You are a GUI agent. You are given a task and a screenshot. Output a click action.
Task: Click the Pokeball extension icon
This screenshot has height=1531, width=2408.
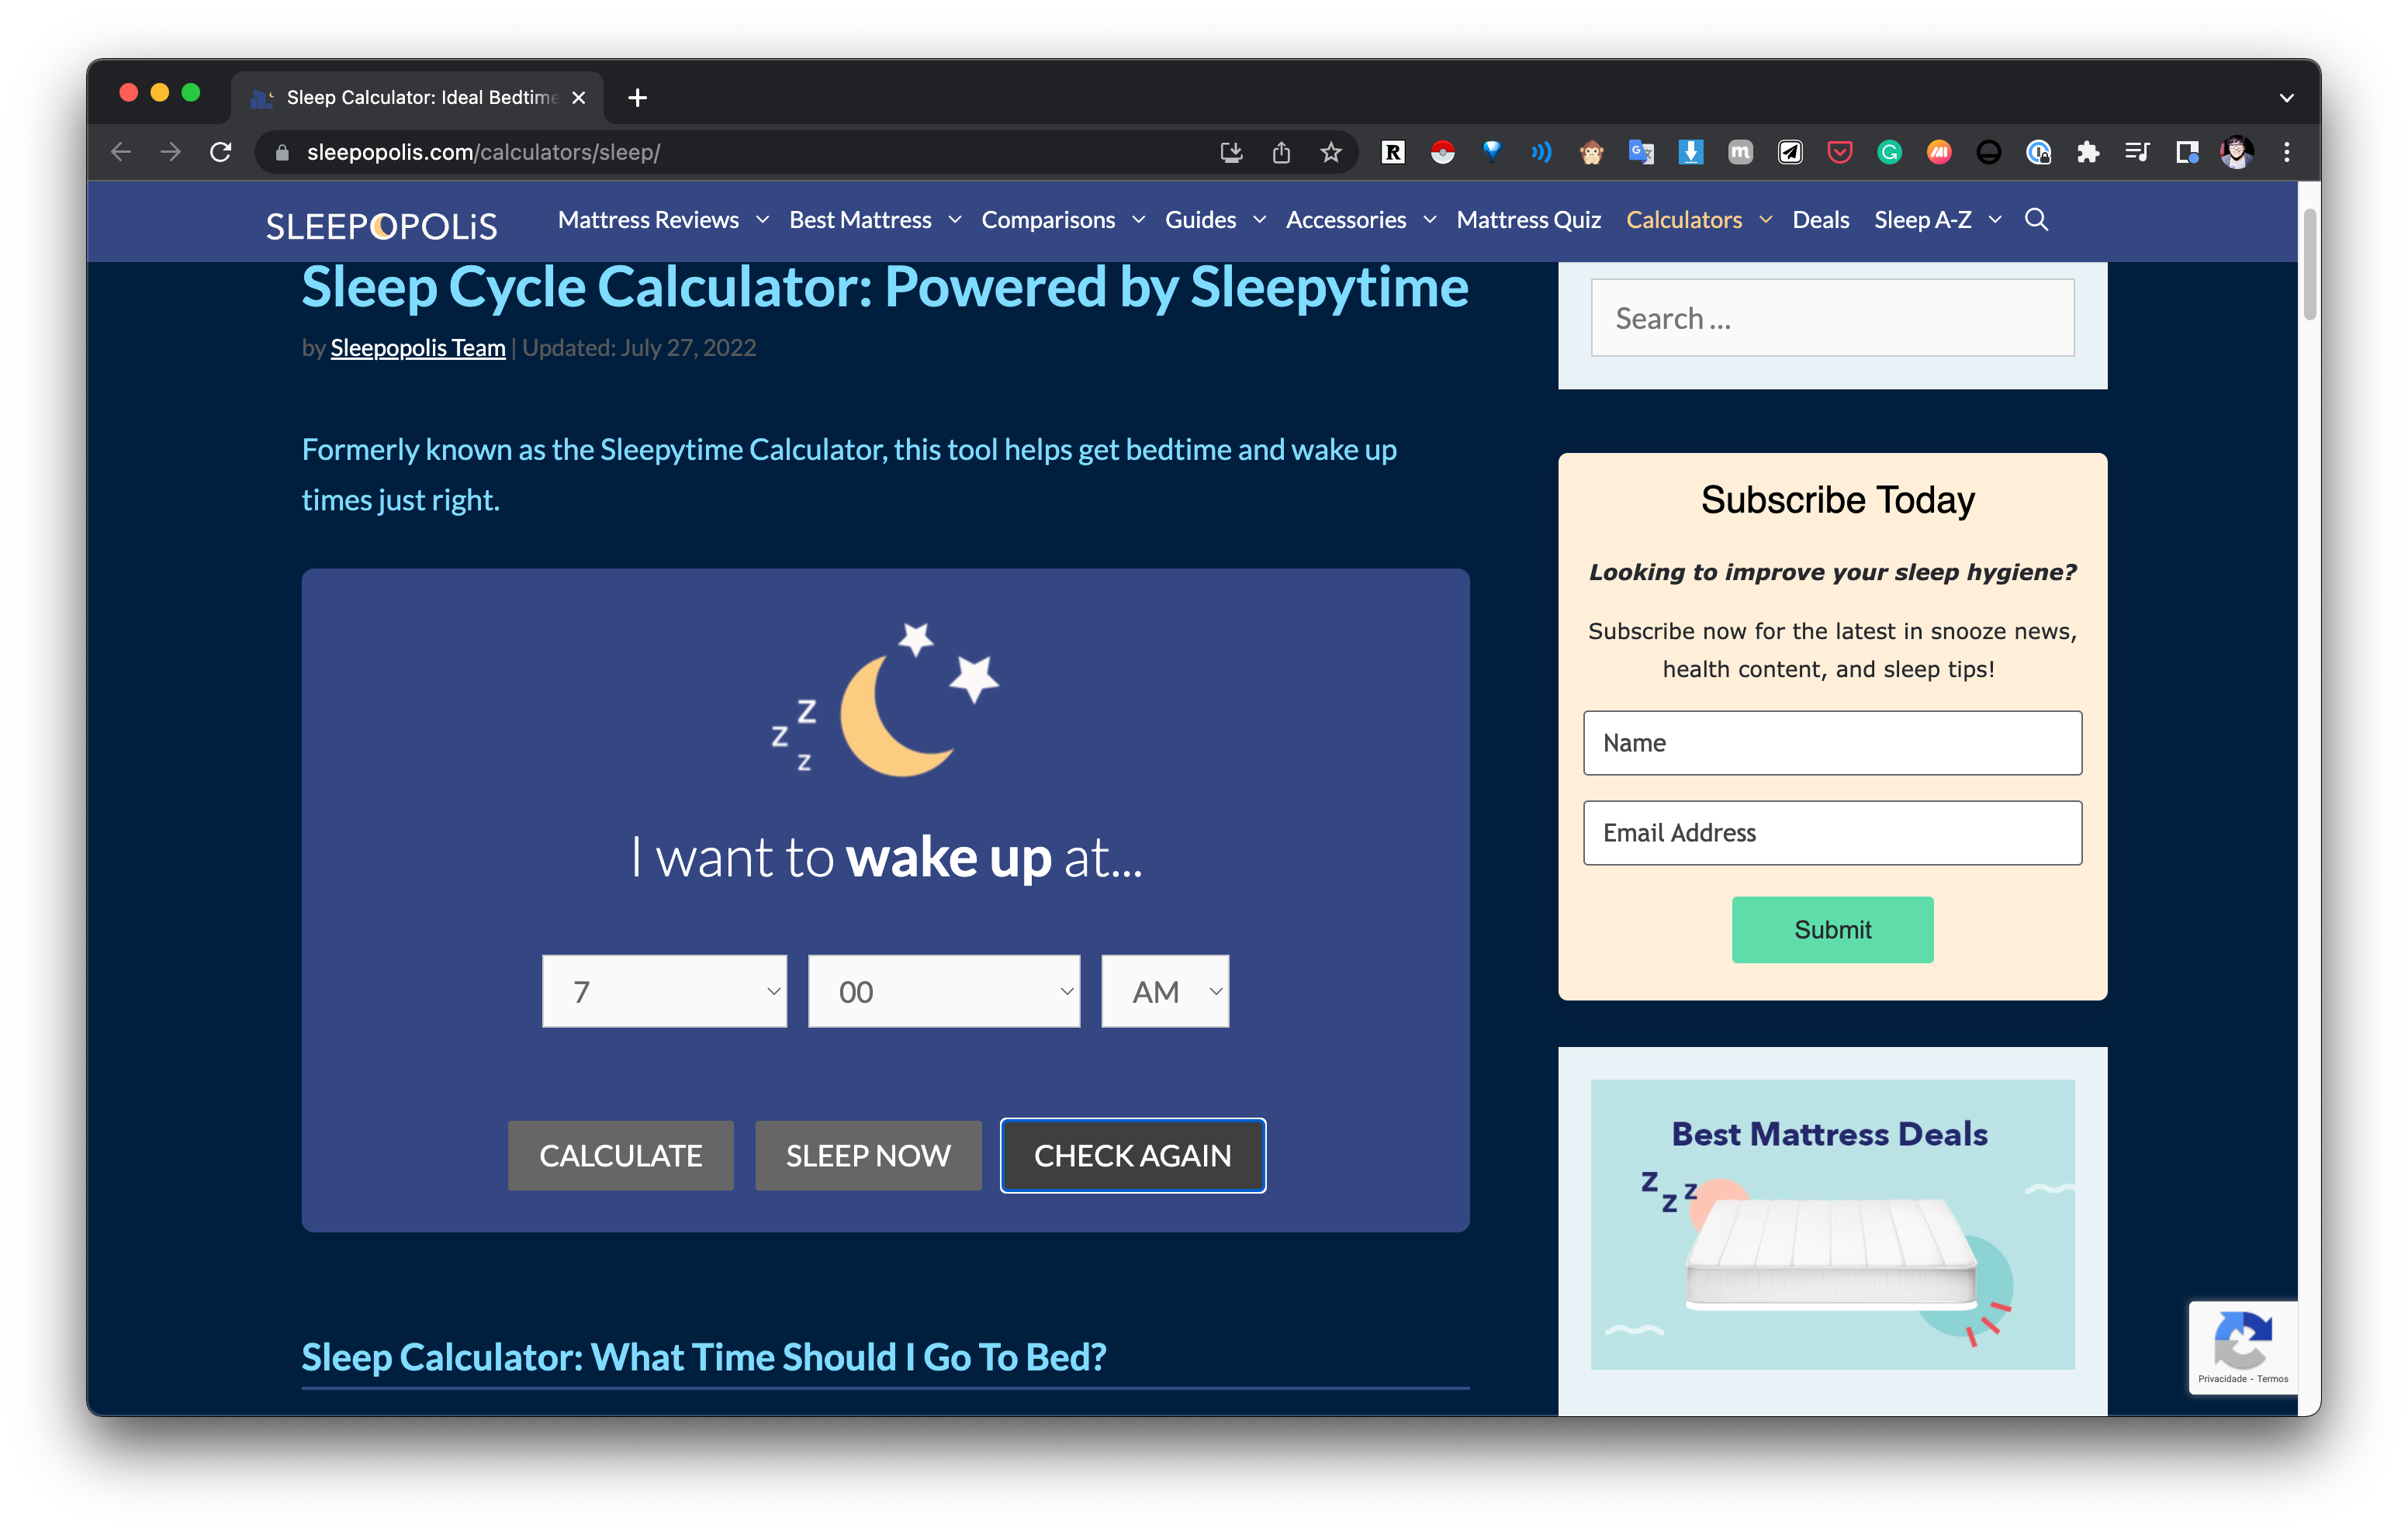(1442, 152)
